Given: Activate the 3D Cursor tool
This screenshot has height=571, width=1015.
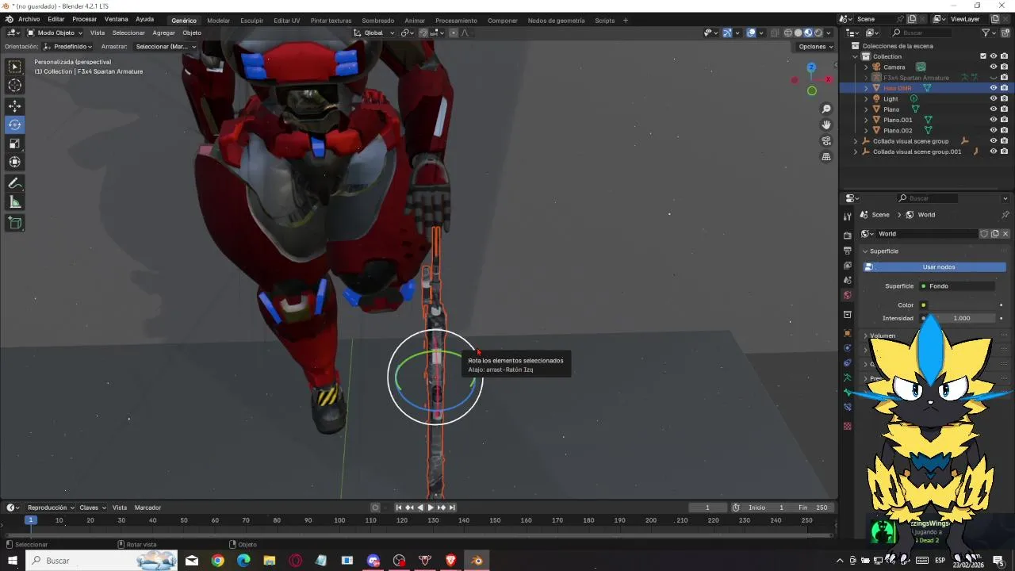Looking at the screenshot, I should (15, 86).
